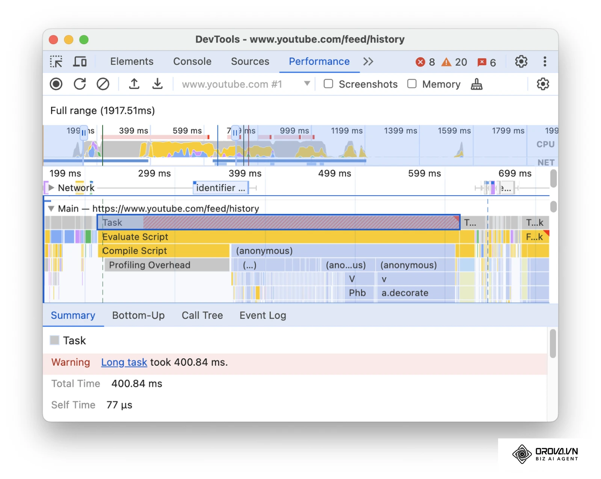
Task: Switch to the Console tab
Action: click(192, 62)
